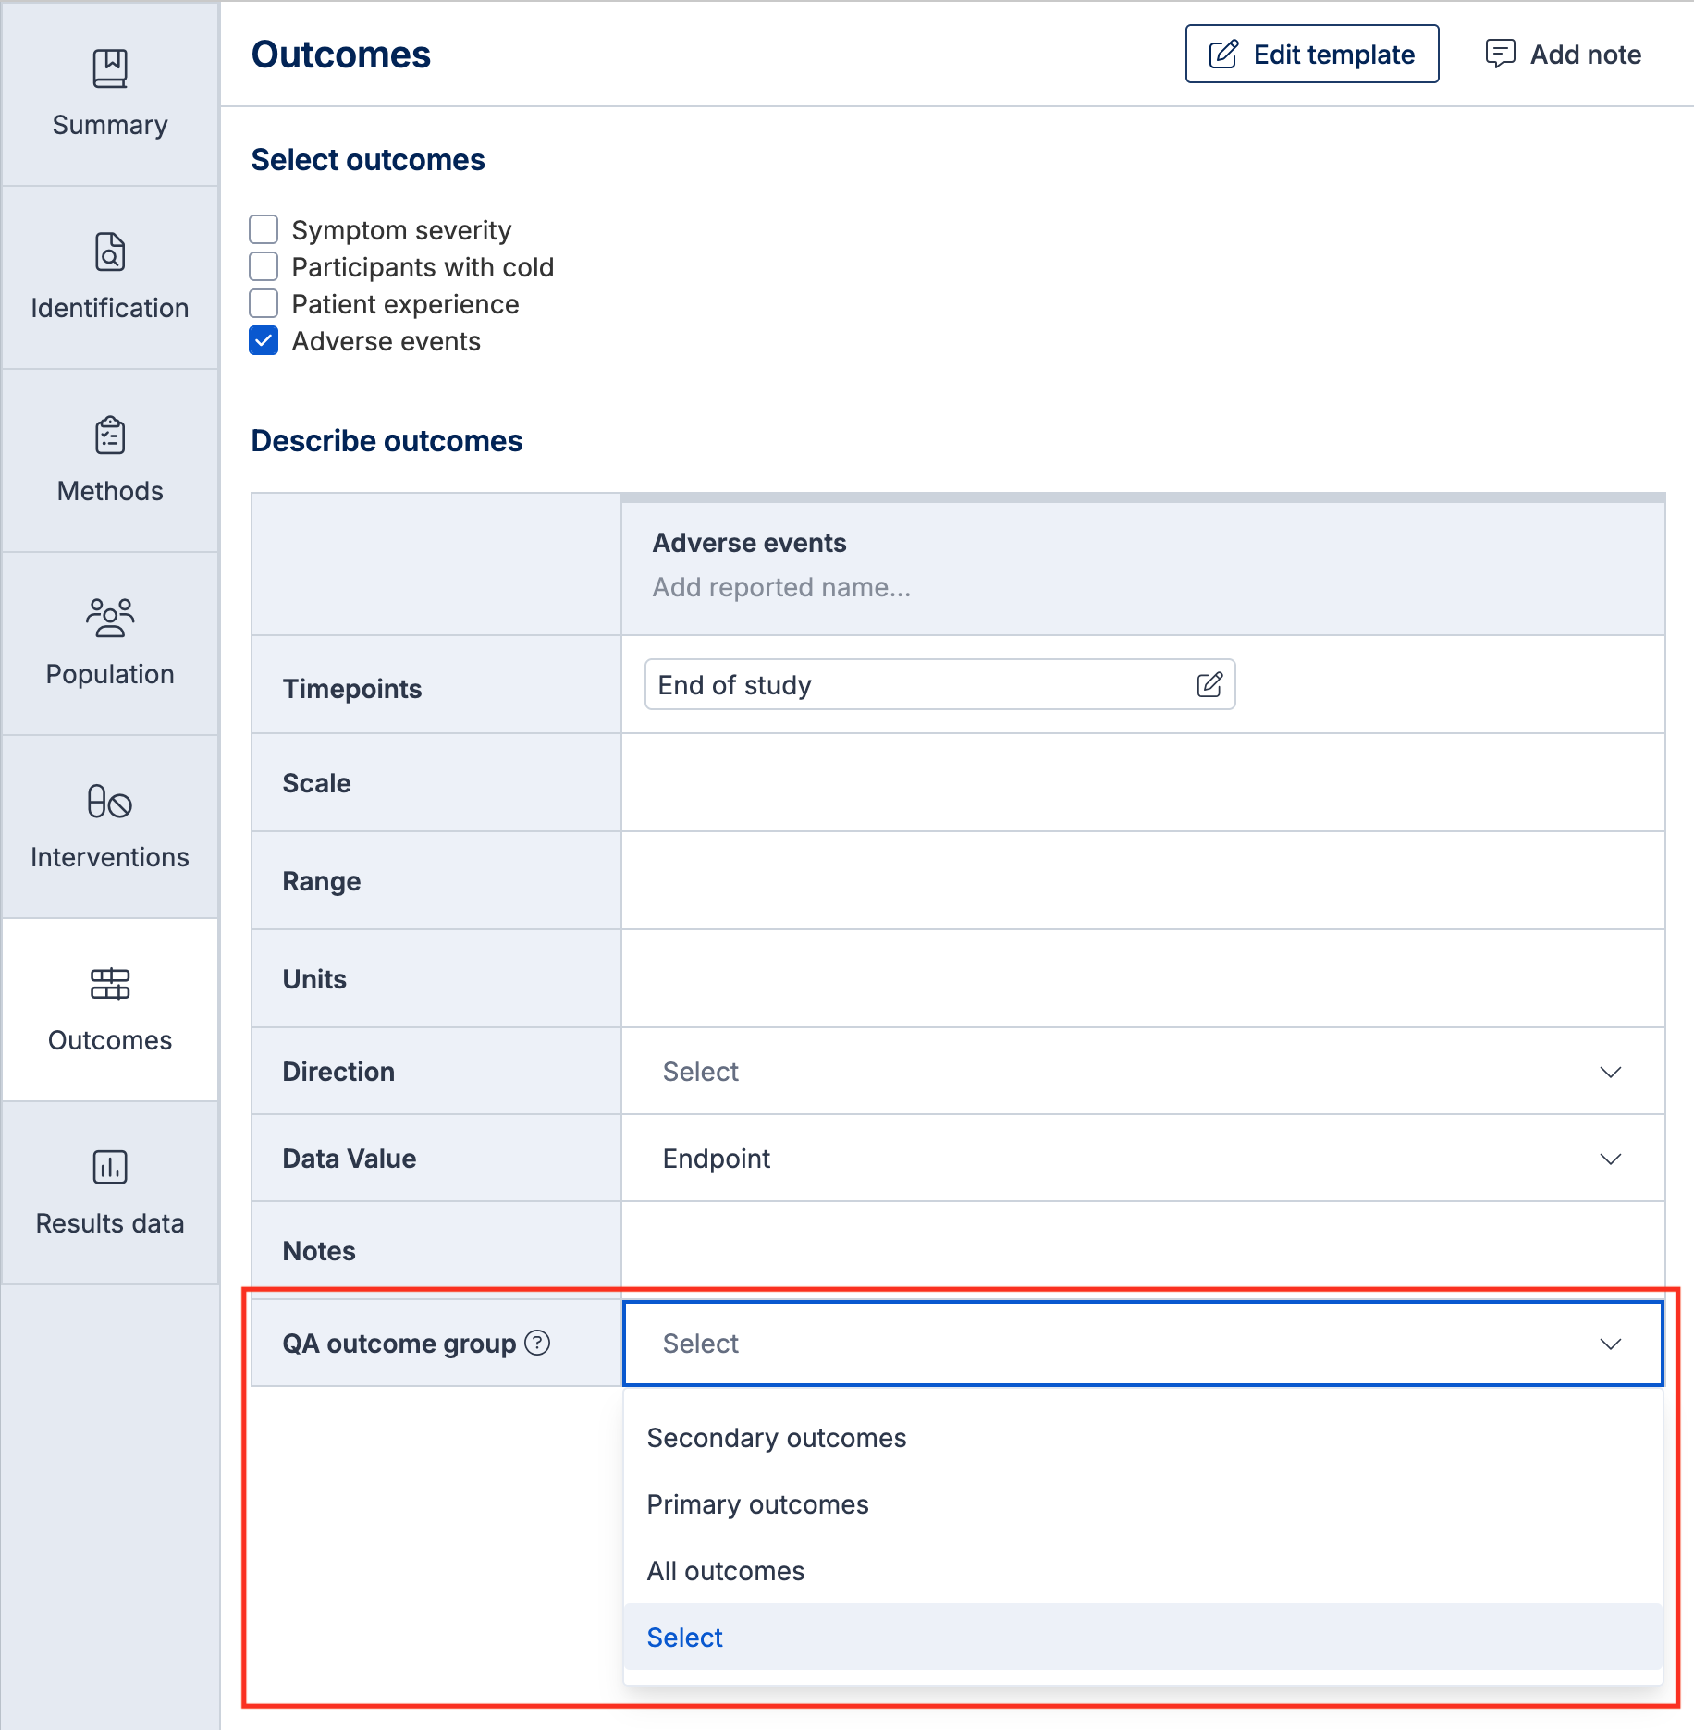The height and width of the screenshot is (1730, 1694).
Task: Choose Secondary outcomes from the list
Action: pyautogui.click(x=1143, y=1438)
